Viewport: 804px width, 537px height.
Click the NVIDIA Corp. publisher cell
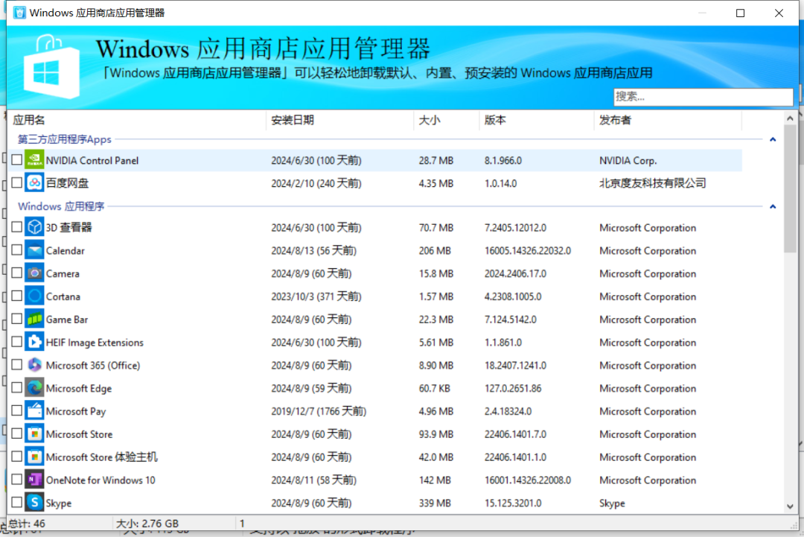coord(628,161)
